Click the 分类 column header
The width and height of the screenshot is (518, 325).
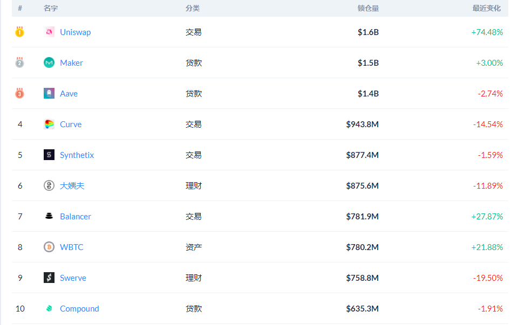click(193, 9)
